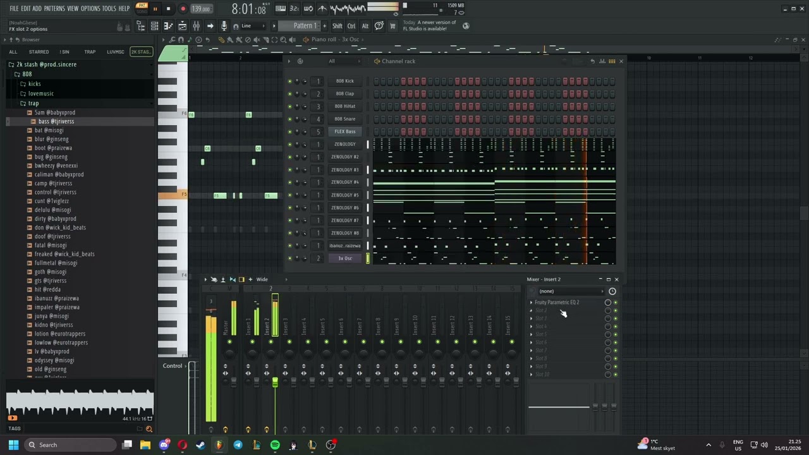This screenshot has height=455, width=809.
Task: Click the mixer plugin delay clock icon
Action: click(612, 291)
